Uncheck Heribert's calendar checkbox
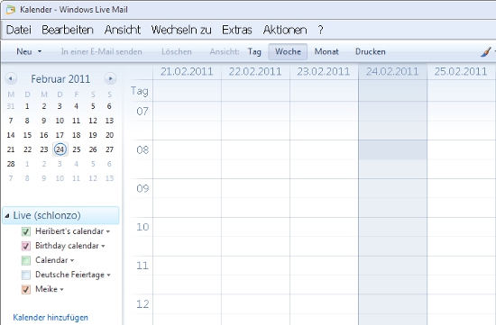496x325 pixels. pyautogui.click(x=26, y=231)
